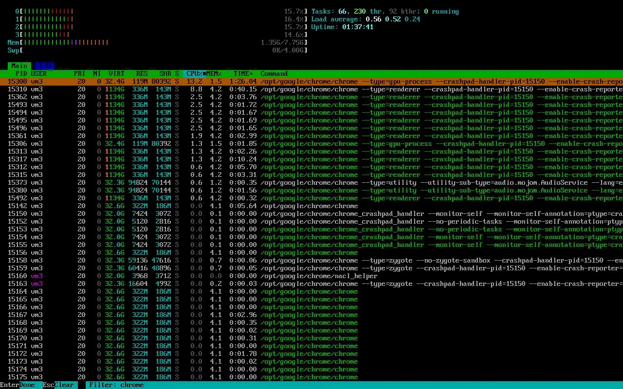This screenshot has height=389, width=623.
Task: Select chrome row with PID 15167
Action: pos(311,315)
